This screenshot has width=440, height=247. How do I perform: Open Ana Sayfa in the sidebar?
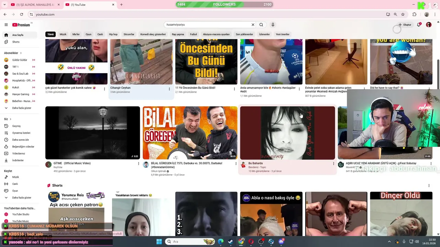(x=19, y=35)
